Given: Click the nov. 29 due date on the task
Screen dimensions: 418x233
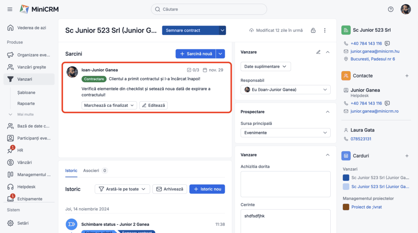Looking at the screenshot, I should click(x=213, y=70).
